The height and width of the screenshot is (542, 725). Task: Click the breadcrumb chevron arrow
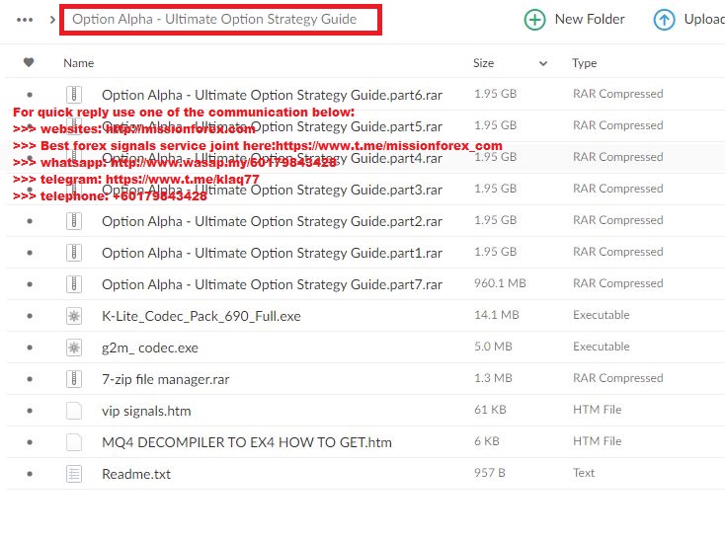point(52,20)
